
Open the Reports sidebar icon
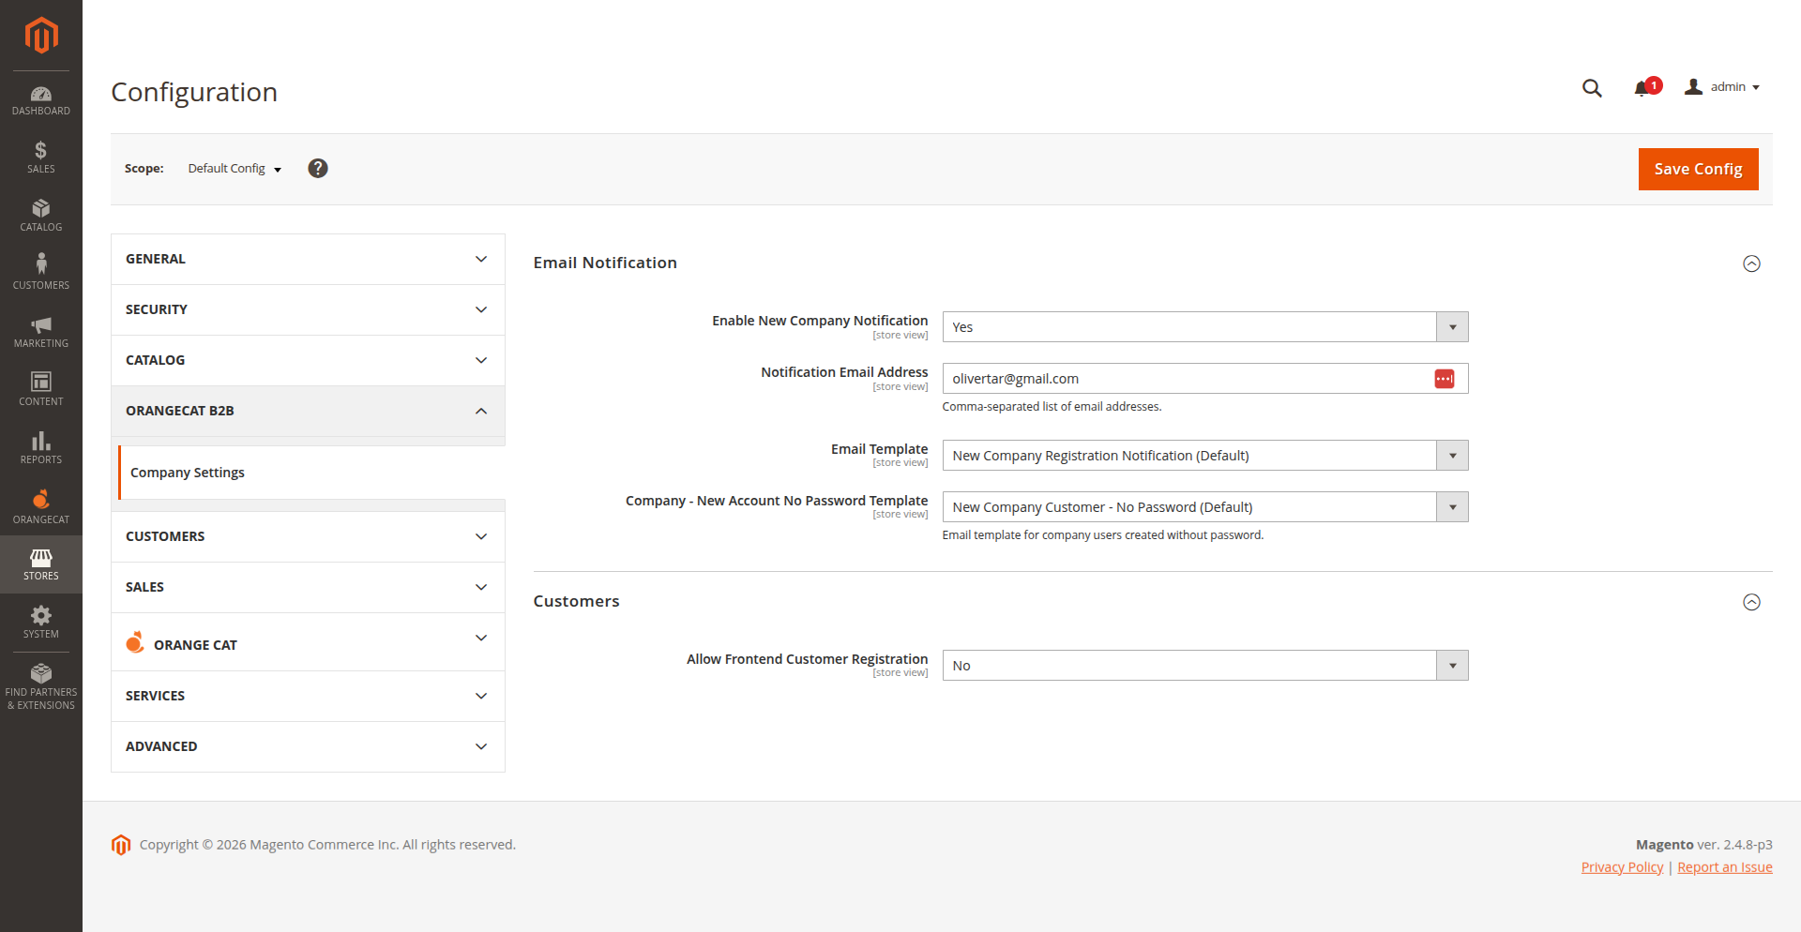click(40, 447)
